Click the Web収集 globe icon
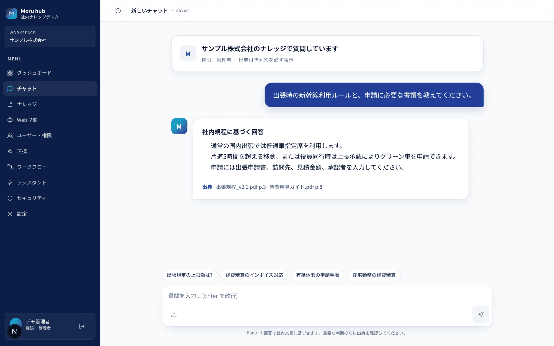554x346 pixels. [10, 120]
